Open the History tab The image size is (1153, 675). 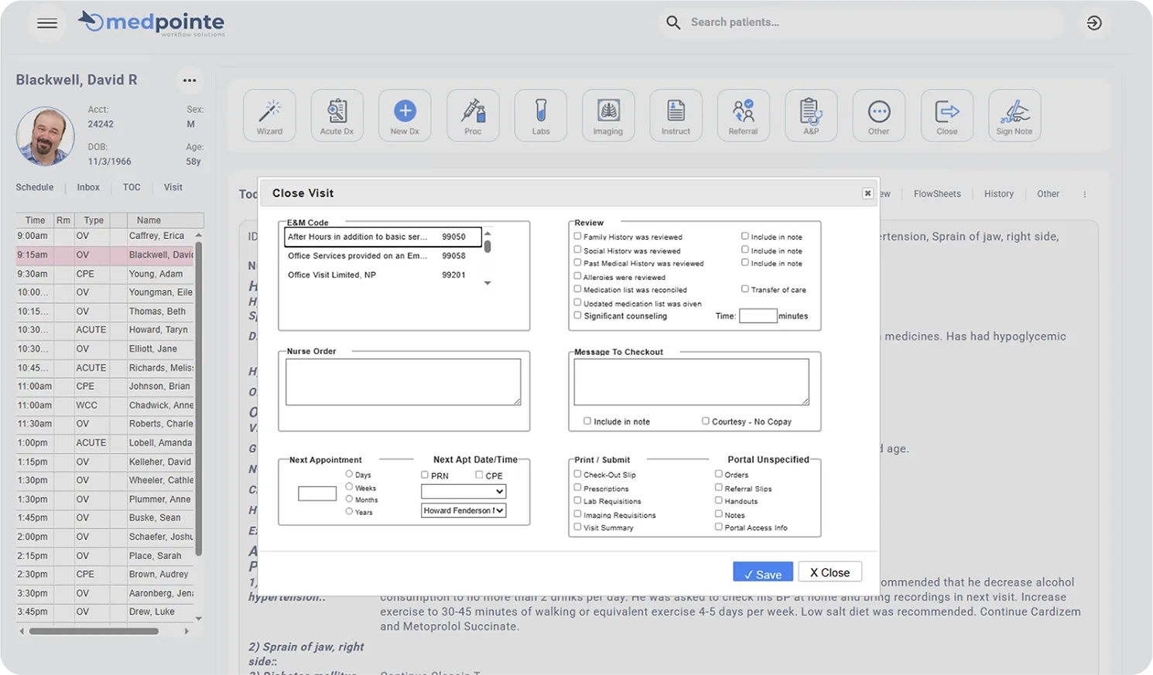(999, 194)
